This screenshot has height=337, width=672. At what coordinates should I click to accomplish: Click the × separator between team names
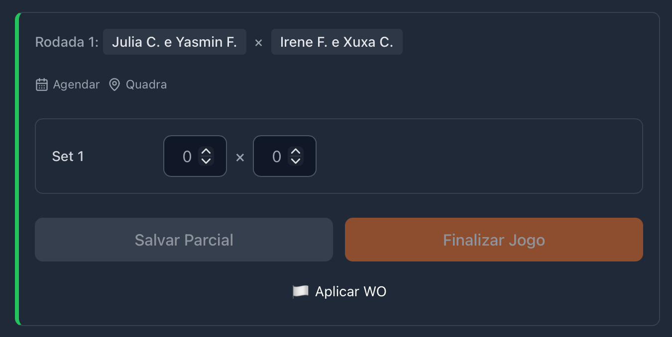tap(258, 43)
